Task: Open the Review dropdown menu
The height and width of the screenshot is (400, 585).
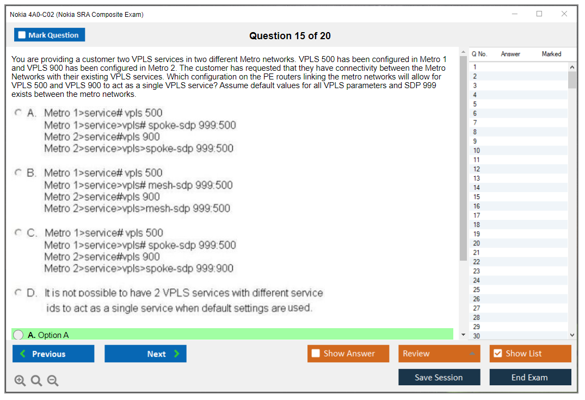Action: point(439,354)
